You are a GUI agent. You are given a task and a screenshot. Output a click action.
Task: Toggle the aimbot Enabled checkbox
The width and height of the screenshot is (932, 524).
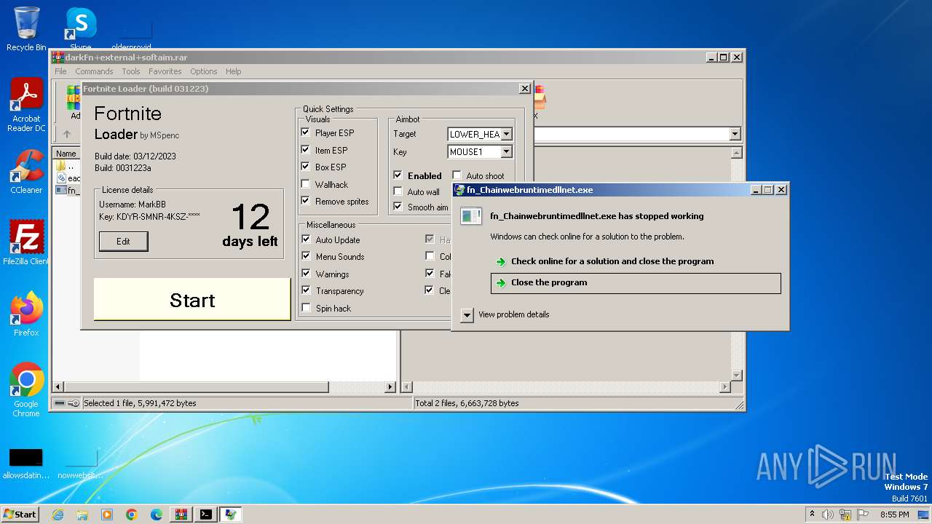(398, 175)
